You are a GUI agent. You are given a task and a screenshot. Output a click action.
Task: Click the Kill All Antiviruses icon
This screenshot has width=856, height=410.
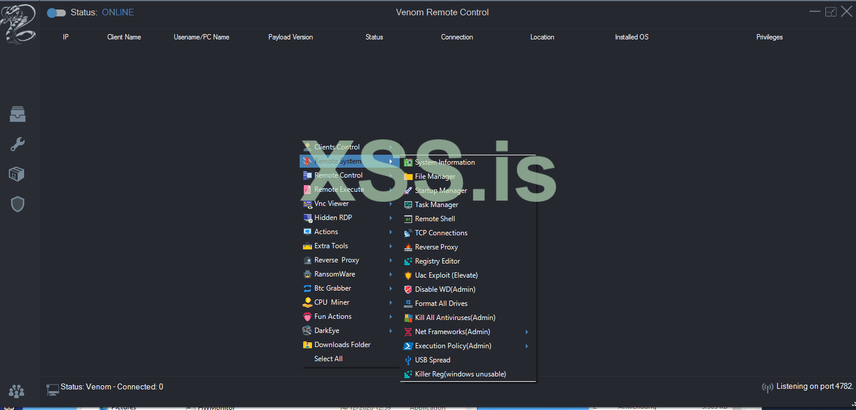pos(409,318)
